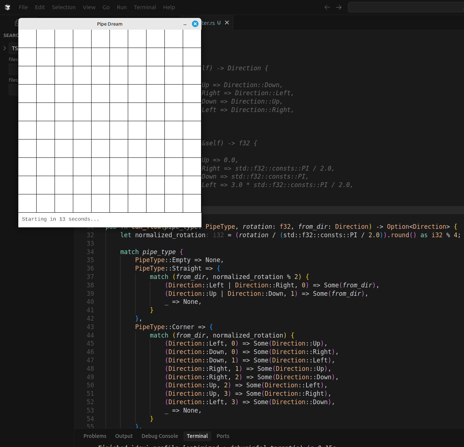
Task: Click 'Up => 0.0,' in dimmed code
Action: [220, 160]
